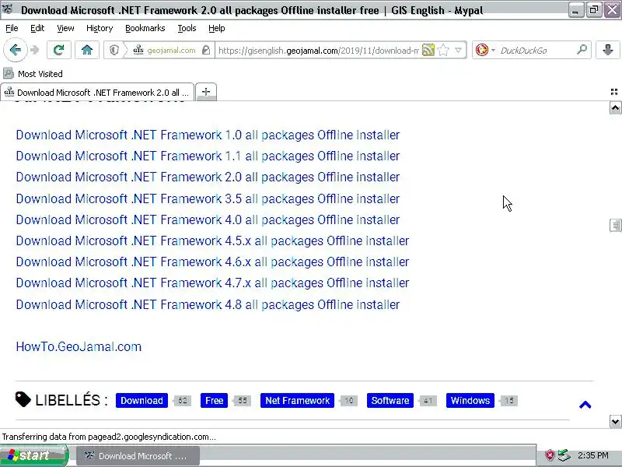Open .NET Framework 1.1 offline installer link
622x467 pixels.
tap(208, 156)
